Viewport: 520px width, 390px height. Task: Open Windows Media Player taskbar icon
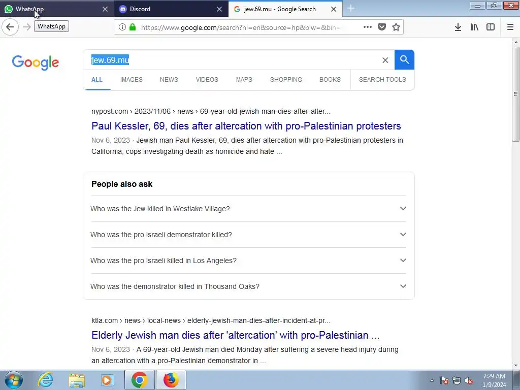[x=108, y=380]
